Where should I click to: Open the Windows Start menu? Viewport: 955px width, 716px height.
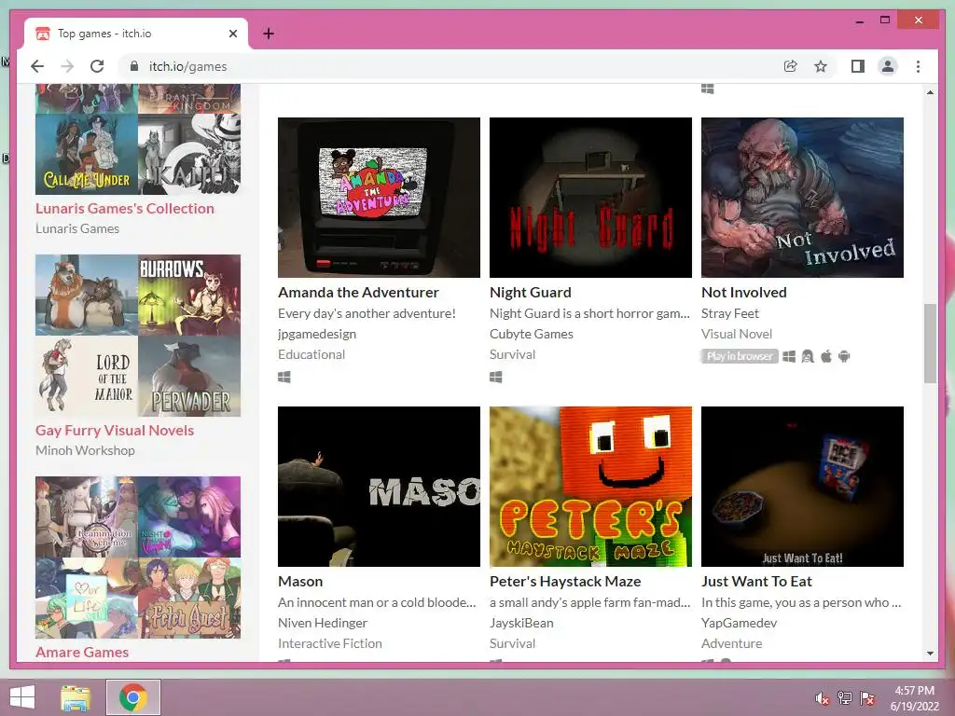[x=22, y=697]
